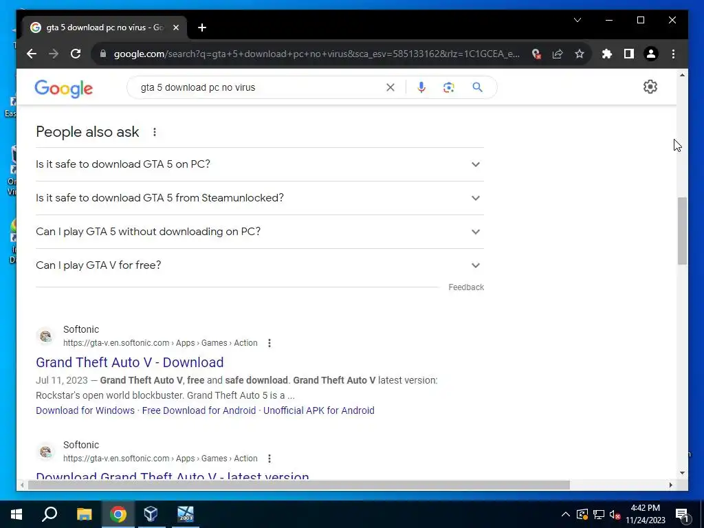Click the scroll down arrow of the page

683,472
